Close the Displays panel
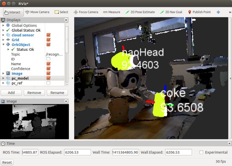Screen dimensions: 232x166 66,20
